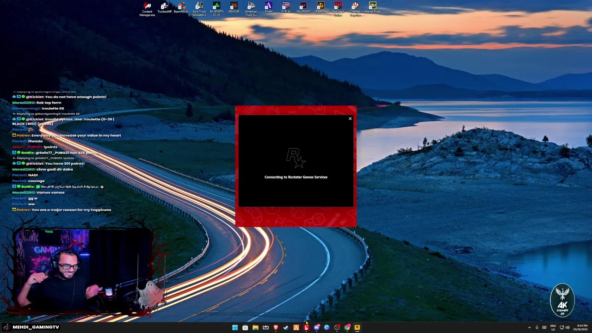Select the Marvel Rivals desktop shortcut
Screen dimensions: 592x333
coord(373,8)
